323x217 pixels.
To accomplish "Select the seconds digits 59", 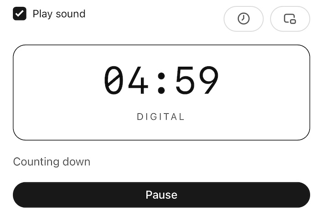I will point(197,81).
